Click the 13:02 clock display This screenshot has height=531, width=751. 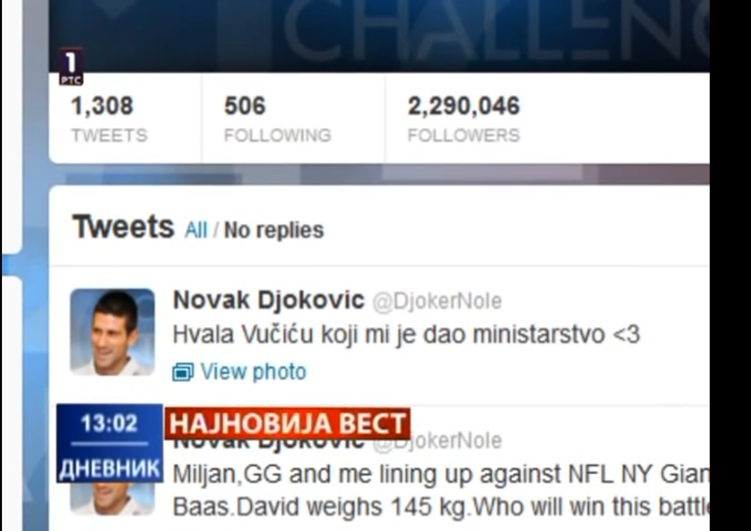[109, 423]
